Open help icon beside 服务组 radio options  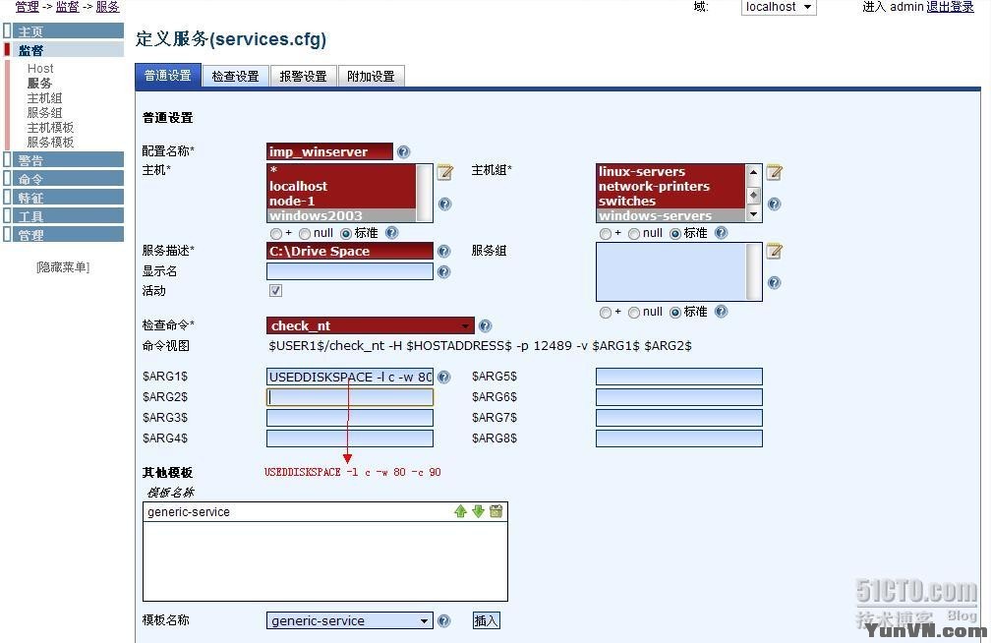722,311
